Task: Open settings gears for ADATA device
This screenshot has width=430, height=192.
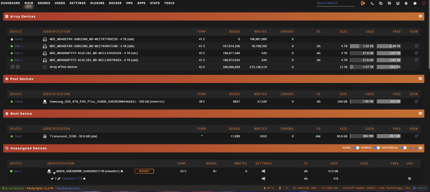Action: (x=264, y=171)
